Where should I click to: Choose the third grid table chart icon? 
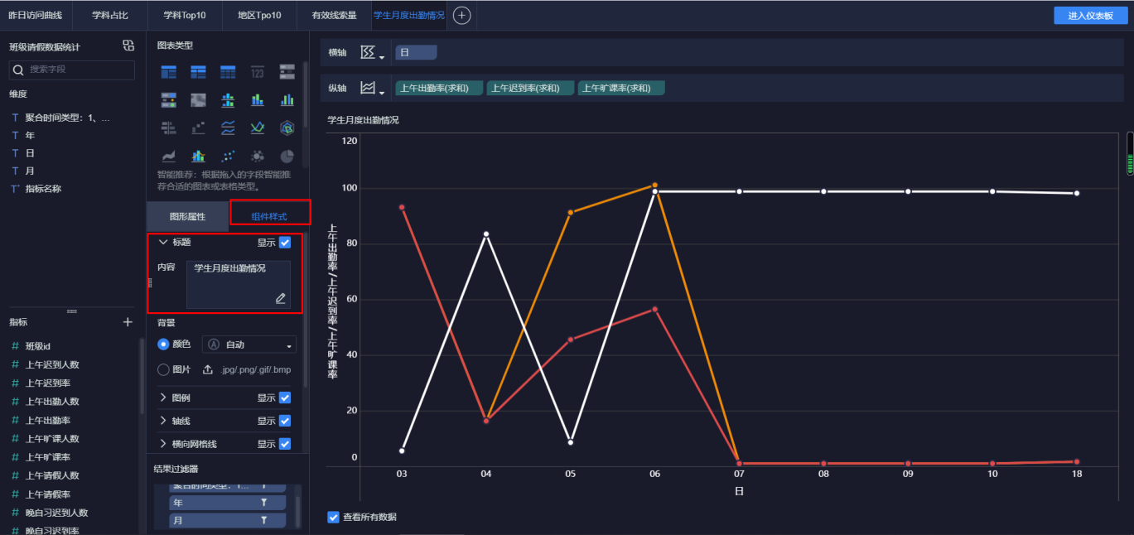(x=228, y=72)
